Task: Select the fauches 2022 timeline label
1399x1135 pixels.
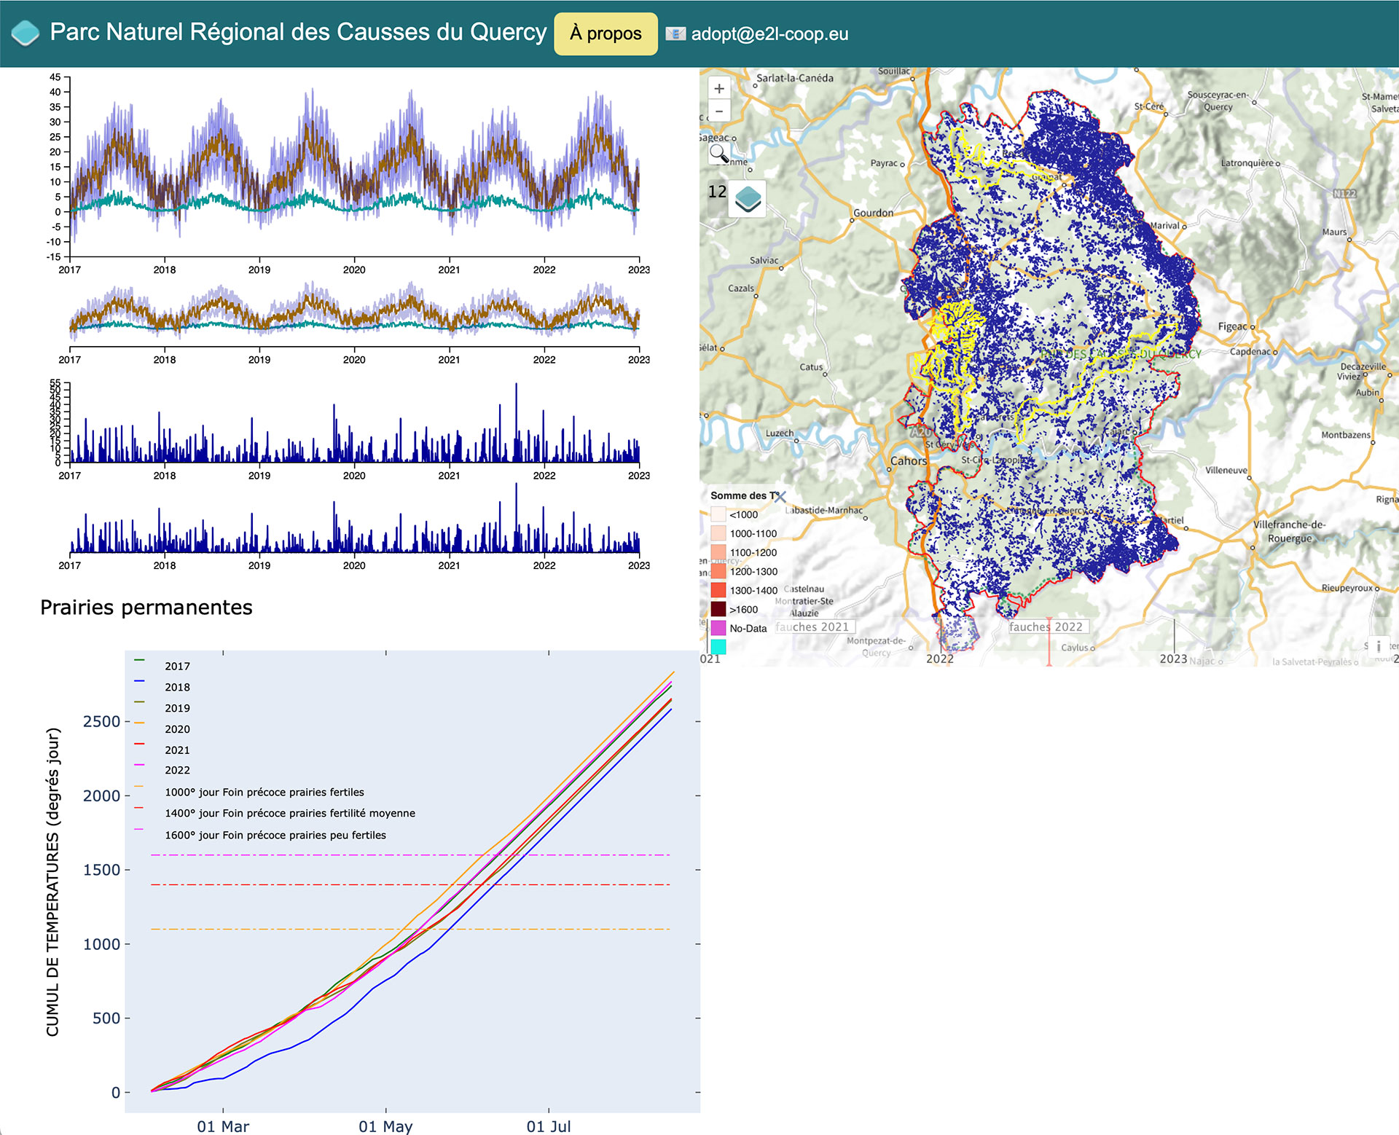Action: pyautogui.click(x=1046, y=627)
